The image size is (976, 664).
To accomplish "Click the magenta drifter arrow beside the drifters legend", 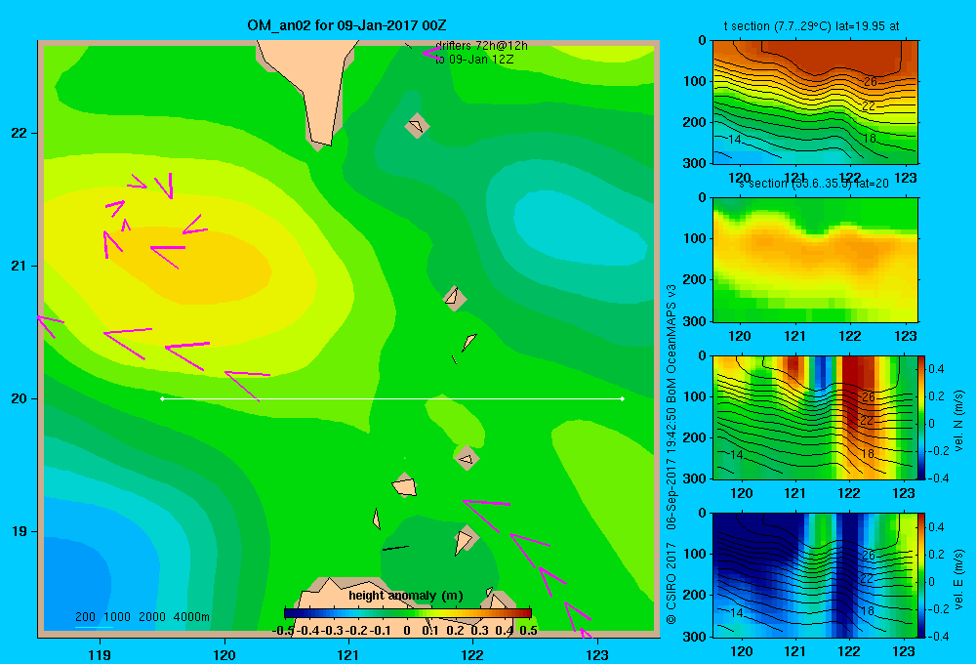I will [x=430, y=53].
